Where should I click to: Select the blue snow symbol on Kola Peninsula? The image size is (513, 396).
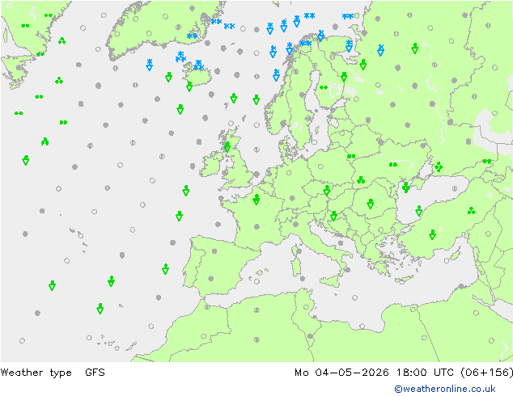pyautogui.click(x=349, y=46)
